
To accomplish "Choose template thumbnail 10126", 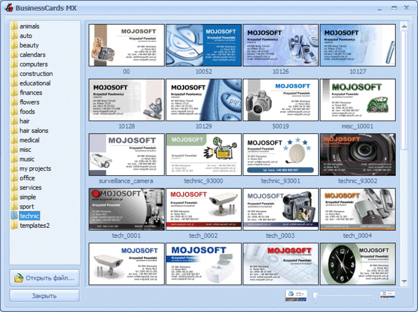I will click(280, 45).
